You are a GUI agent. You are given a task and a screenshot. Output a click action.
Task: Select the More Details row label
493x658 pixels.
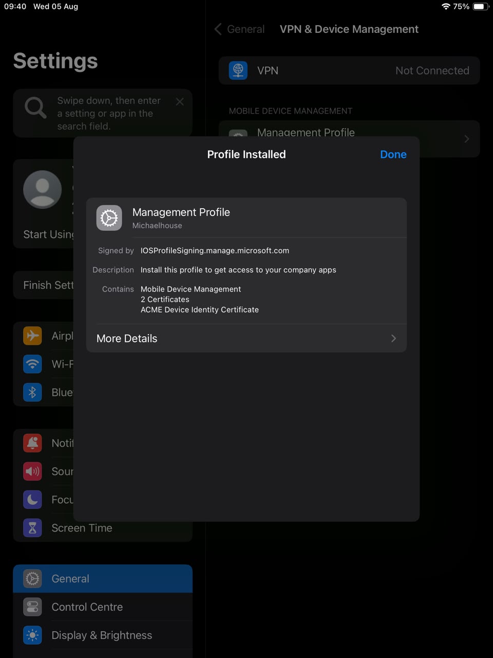(127, 338)
